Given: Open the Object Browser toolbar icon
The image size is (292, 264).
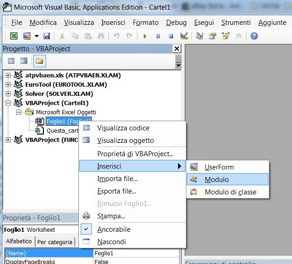Looking at the screenshot, I should point(226,36).
